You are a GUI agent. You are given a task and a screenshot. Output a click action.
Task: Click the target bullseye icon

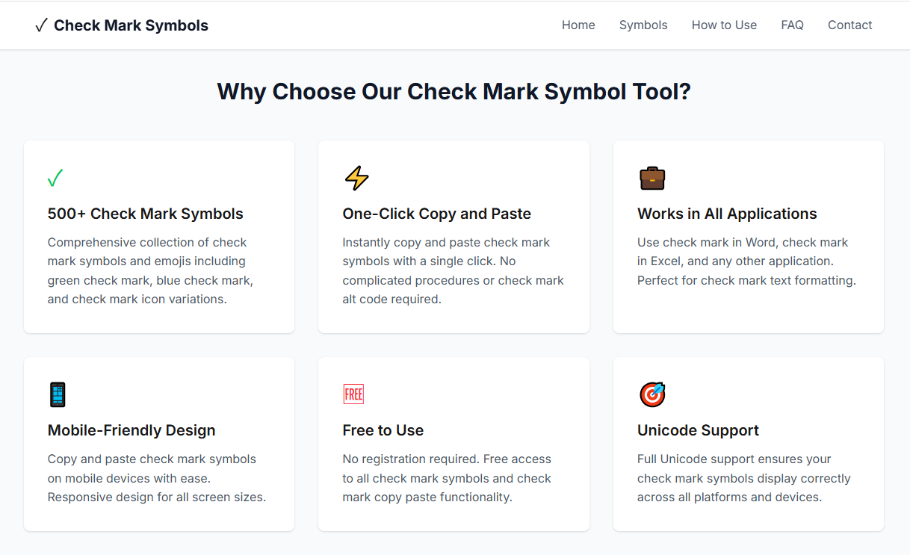pos(652,394)
